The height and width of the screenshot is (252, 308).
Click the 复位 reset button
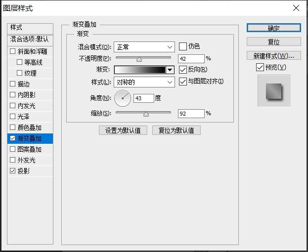coord(273,42)
